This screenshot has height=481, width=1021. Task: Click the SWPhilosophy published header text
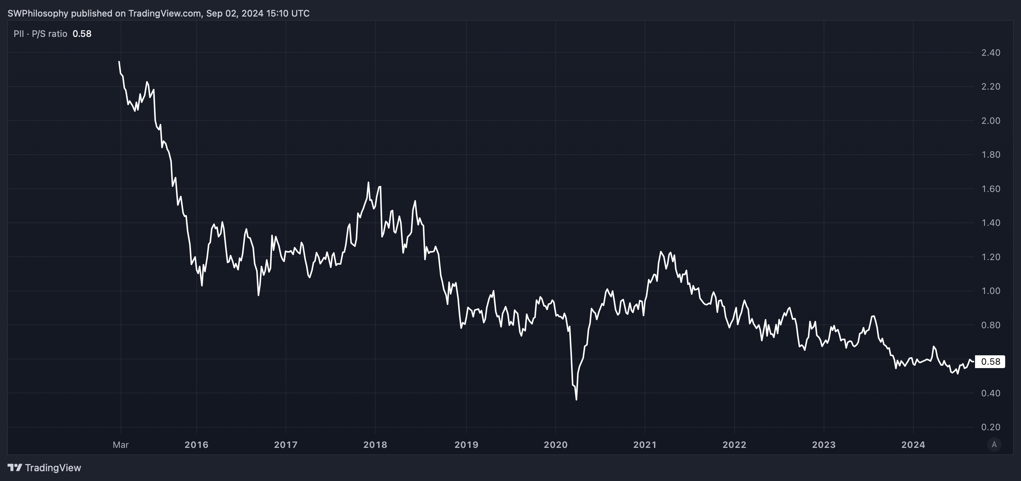[x=158, y=14]
